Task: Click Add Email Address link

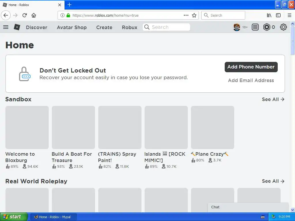Action: (x=251, y=81)
